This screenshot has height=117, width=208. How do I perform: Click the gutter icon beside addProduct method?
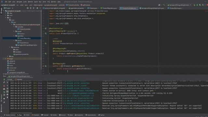[x=45, y=54]
